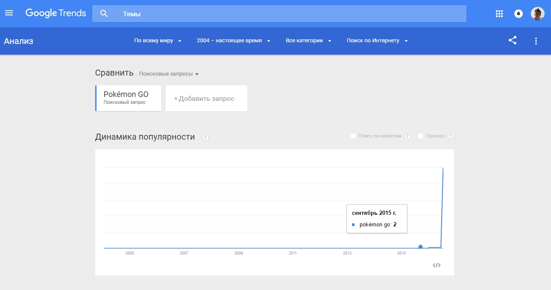Screen dimensions: 551x290
Task: Click the 2009 label on chart axis
Action: [239, 253]
